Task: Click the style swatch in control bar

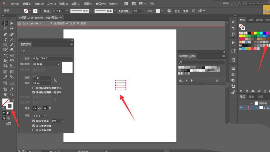Action: (x=158, y=11)
